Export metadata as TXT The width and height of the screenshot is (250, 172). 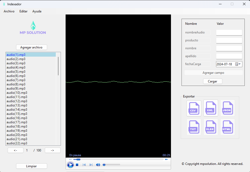click(x=194, y=127)
